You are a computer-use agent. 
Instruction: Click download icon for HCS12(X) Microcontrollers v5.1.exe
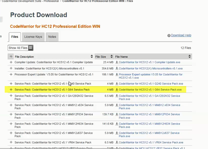117,68
